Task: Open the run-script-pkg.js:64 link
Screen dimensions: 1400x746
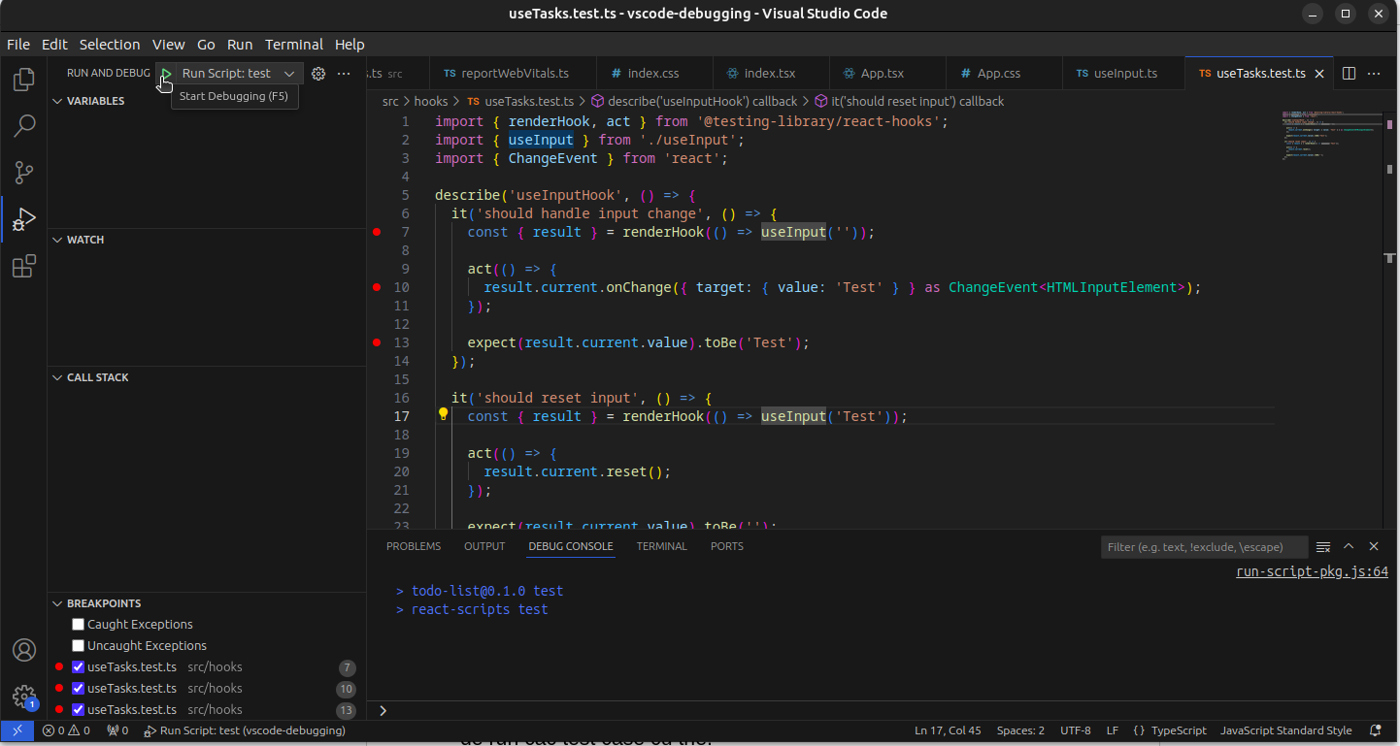Action: click(x=1311, y=571)
